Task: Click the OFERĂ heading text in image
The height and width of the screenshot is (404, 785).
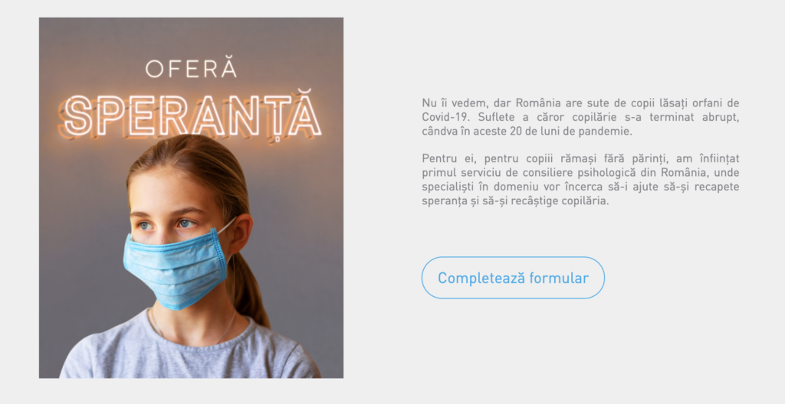Action: coord(191,69)
